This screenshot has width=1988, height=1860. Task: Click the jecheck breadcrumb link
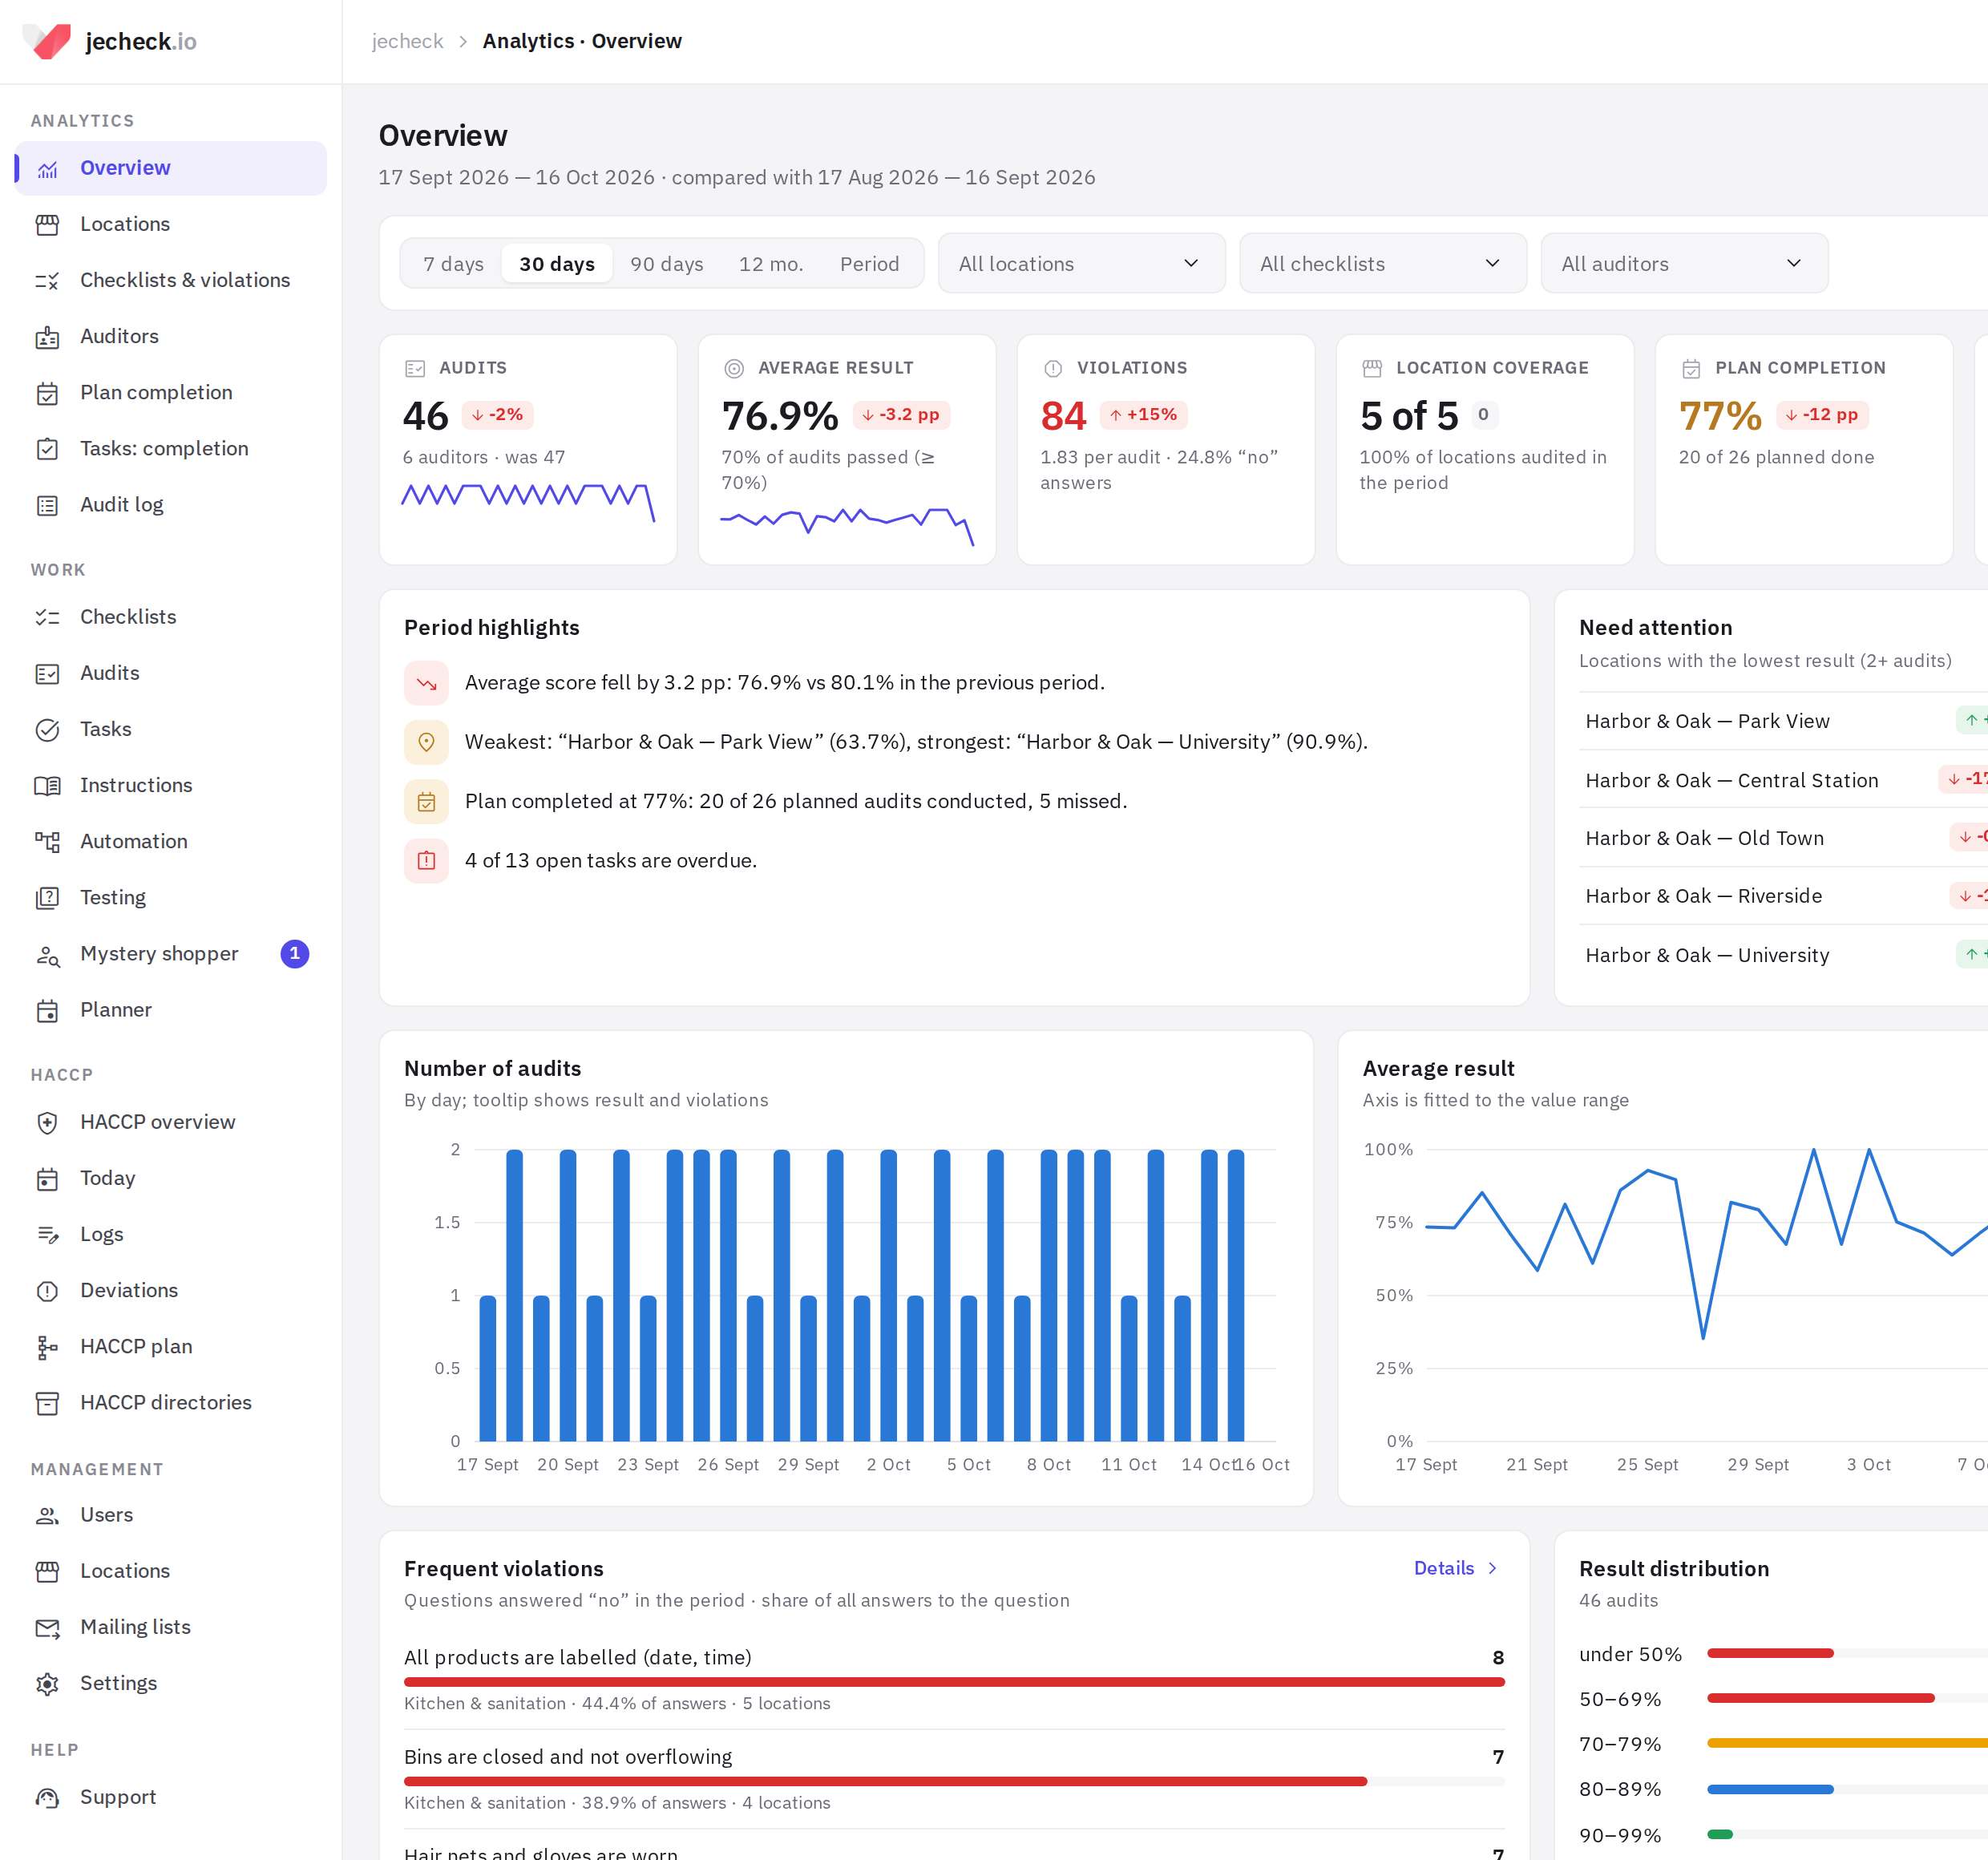click(407, 41)
